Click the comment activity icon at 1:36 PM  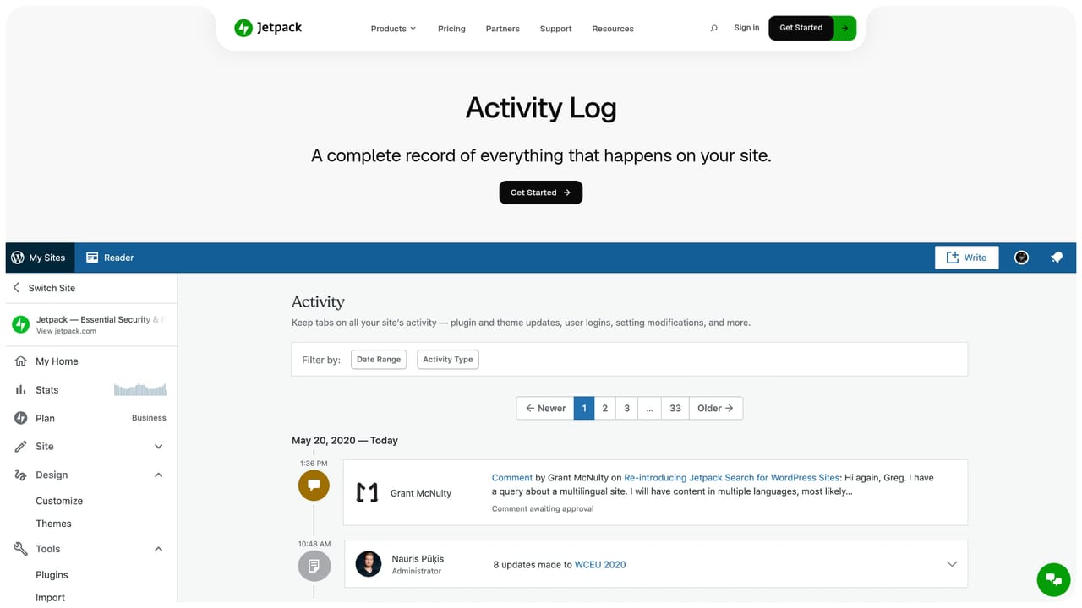(x=314, y=485)
